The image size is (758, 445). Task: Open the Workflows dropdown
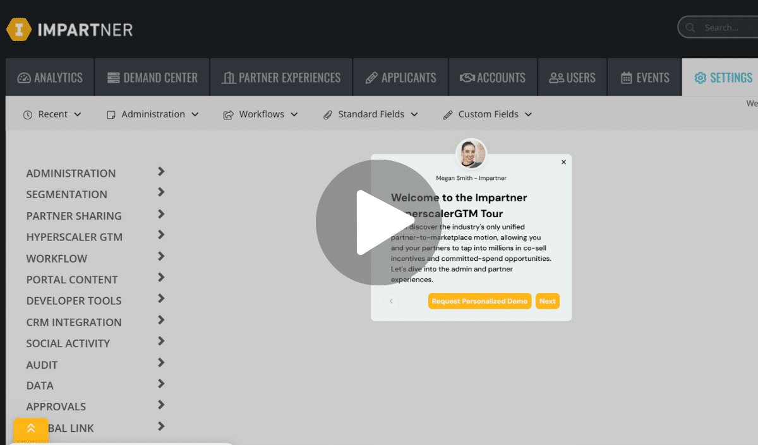tap(261, 114)
